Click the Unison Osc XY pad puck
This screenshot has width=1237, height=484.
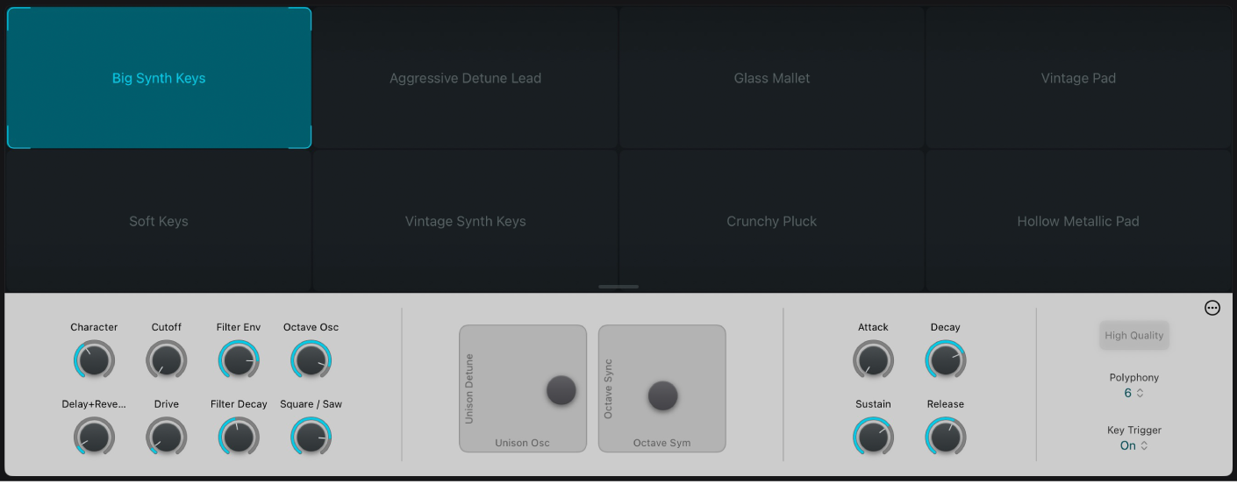(x=561, y=391)
